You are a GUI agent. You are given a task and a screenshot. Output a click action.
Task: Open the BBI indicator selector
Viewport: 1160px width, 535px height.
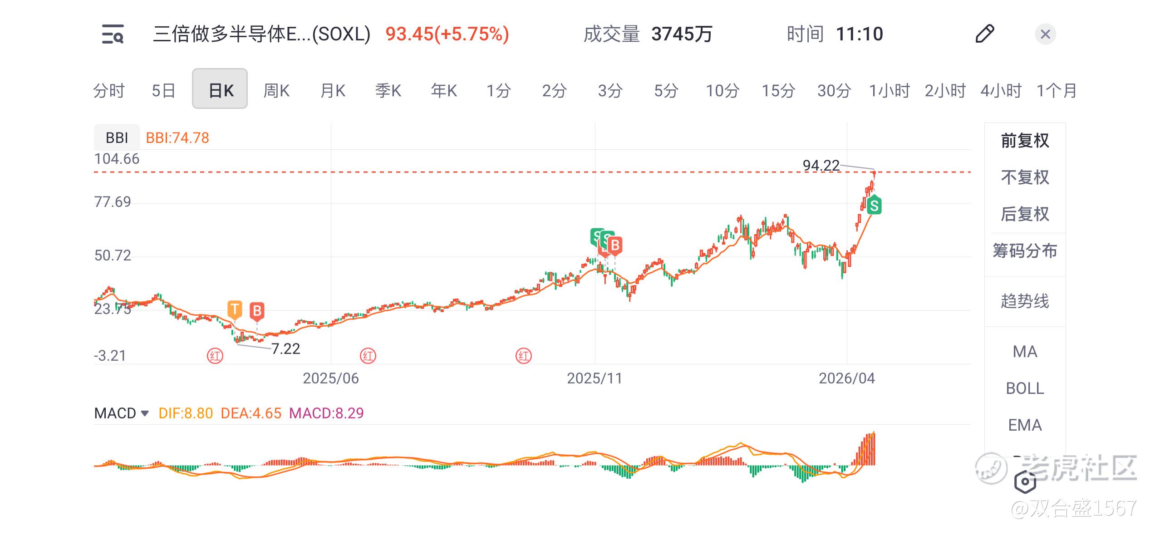[117, 137]
